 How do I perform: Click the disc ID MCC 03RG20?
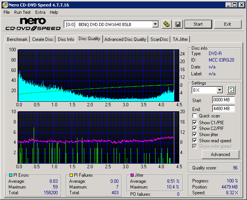221,60
